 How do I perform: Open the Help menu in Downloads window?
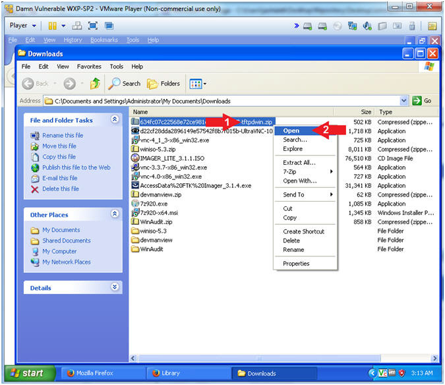point(137,67)
